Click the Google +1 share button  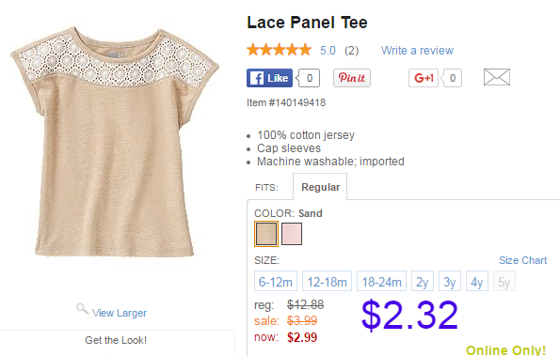point(424,78)
